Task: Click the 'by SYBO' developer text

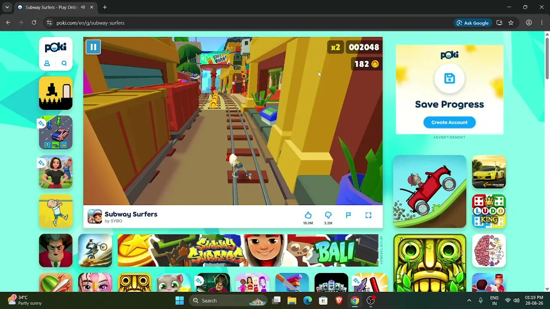Action: pyautogui.click(x=113, y=221)
